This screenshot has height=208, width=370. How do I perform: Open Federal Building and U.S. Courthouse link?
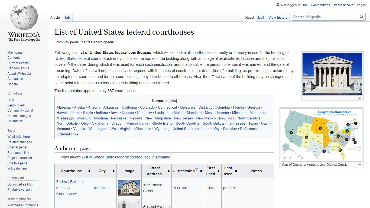[x=70, y=188]
